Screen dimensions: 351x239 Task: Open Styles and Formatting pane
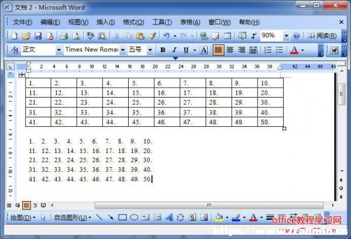[x=15, y=50]
